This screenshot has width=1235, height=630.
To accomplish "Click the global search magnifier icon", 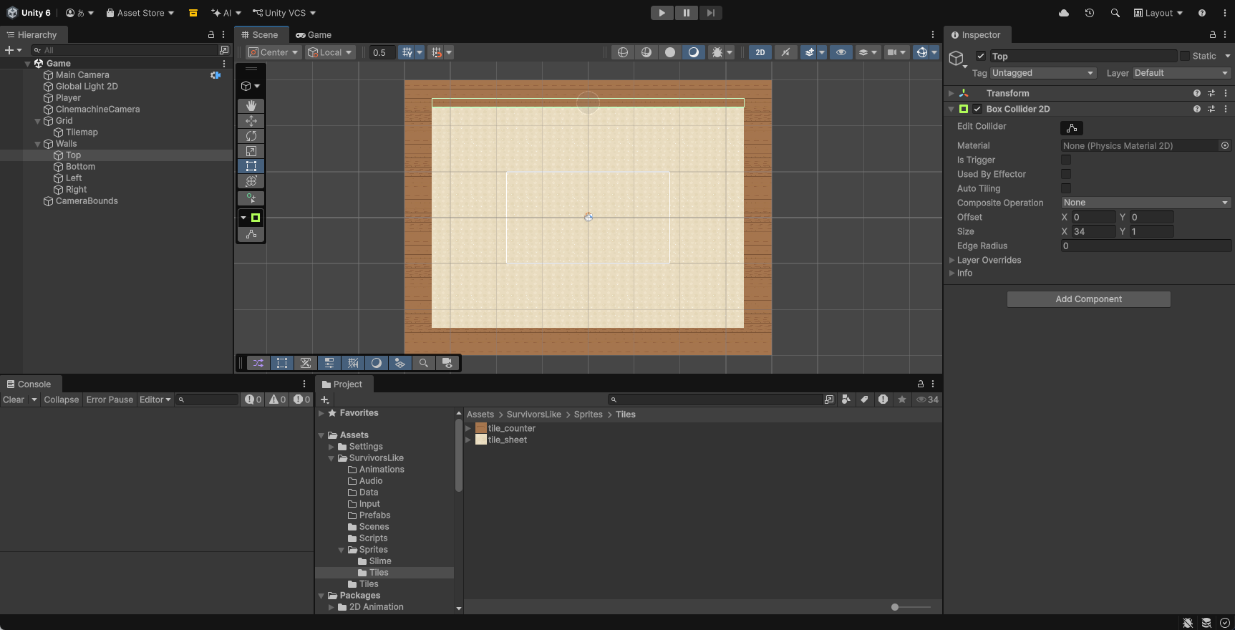I will tap(1115, 13).
